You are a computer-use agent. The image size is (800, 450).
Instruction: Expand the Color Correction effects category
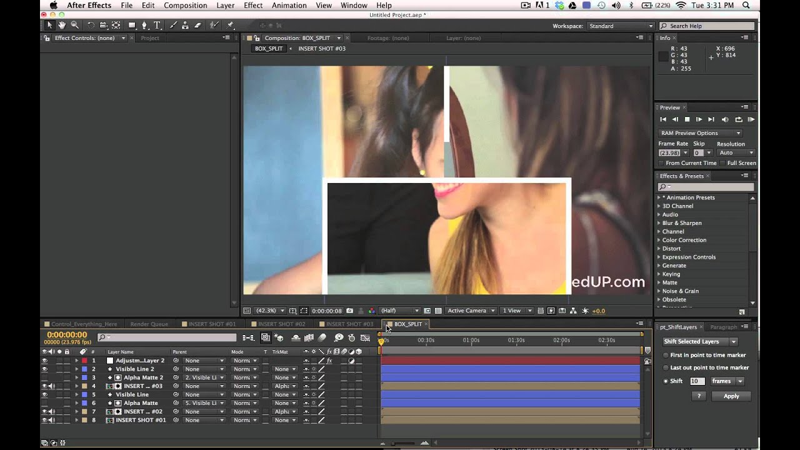click(659, 240)
